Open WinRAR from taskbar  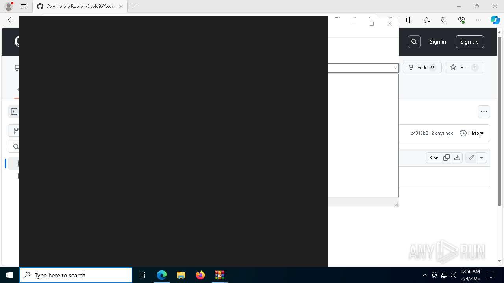[220, 275]
